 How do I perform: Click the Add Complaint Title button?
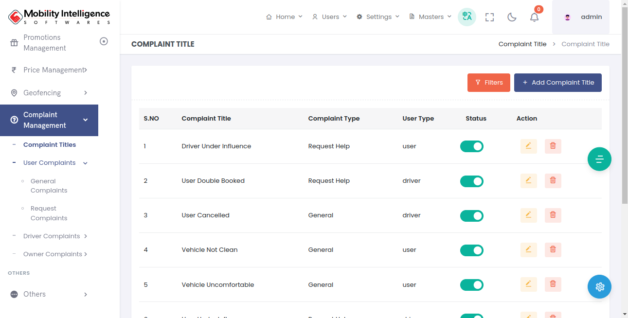[x=557, y=83]
